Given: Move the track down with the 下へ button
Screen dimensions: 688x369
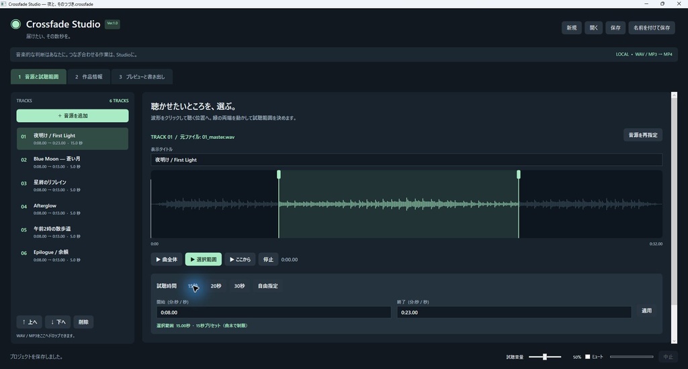Looking at the screenshot, I should coord(58,322).
